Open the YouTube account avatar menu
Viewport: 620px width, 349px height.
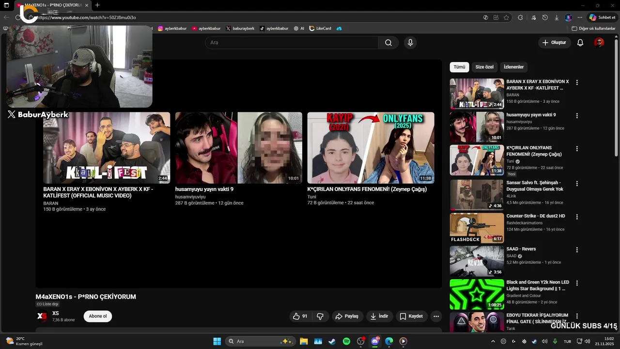coord(599,43)
